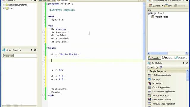Click the code editor vertical scrollbar thumb
This screenshot has height=107, width=190.
[144, 32]
